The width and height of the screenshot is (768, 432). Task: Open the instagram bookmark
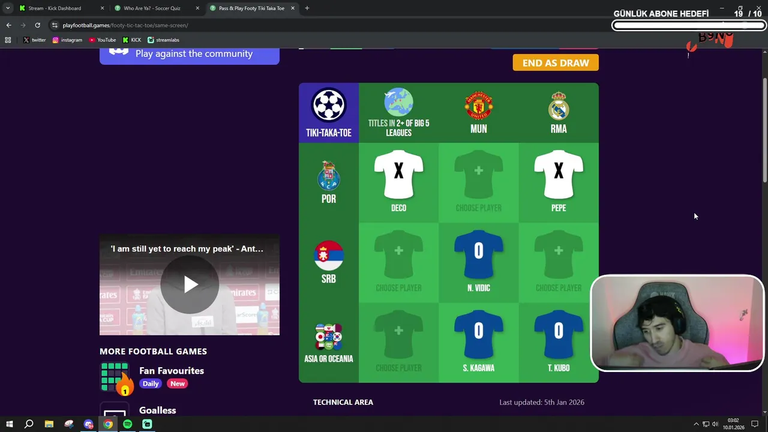[67, 40]
